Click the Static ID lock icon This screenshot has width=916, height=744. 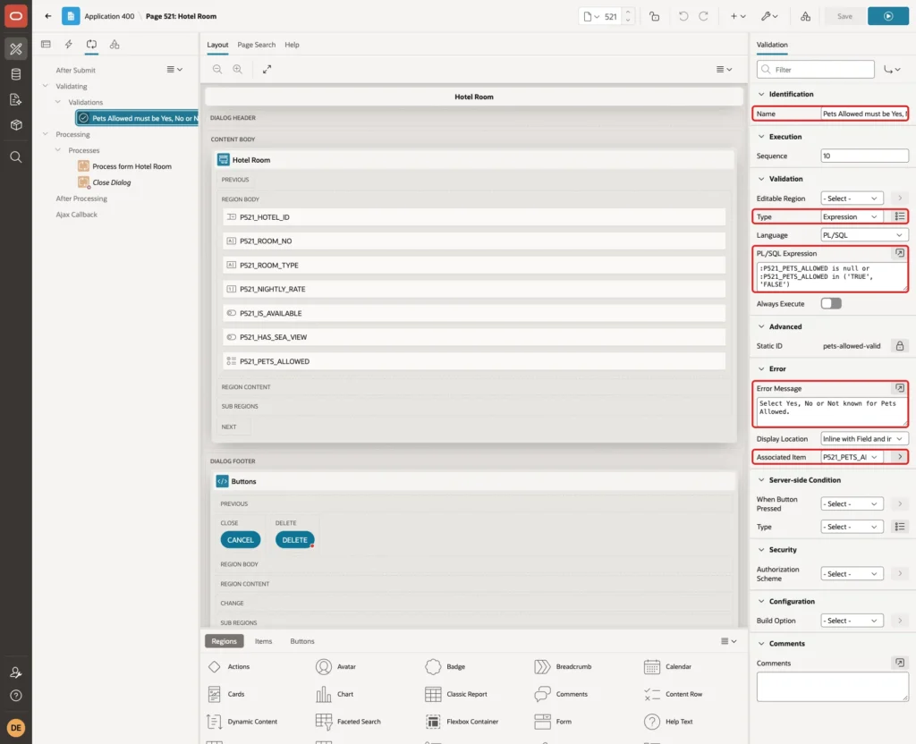pos(900,346)
